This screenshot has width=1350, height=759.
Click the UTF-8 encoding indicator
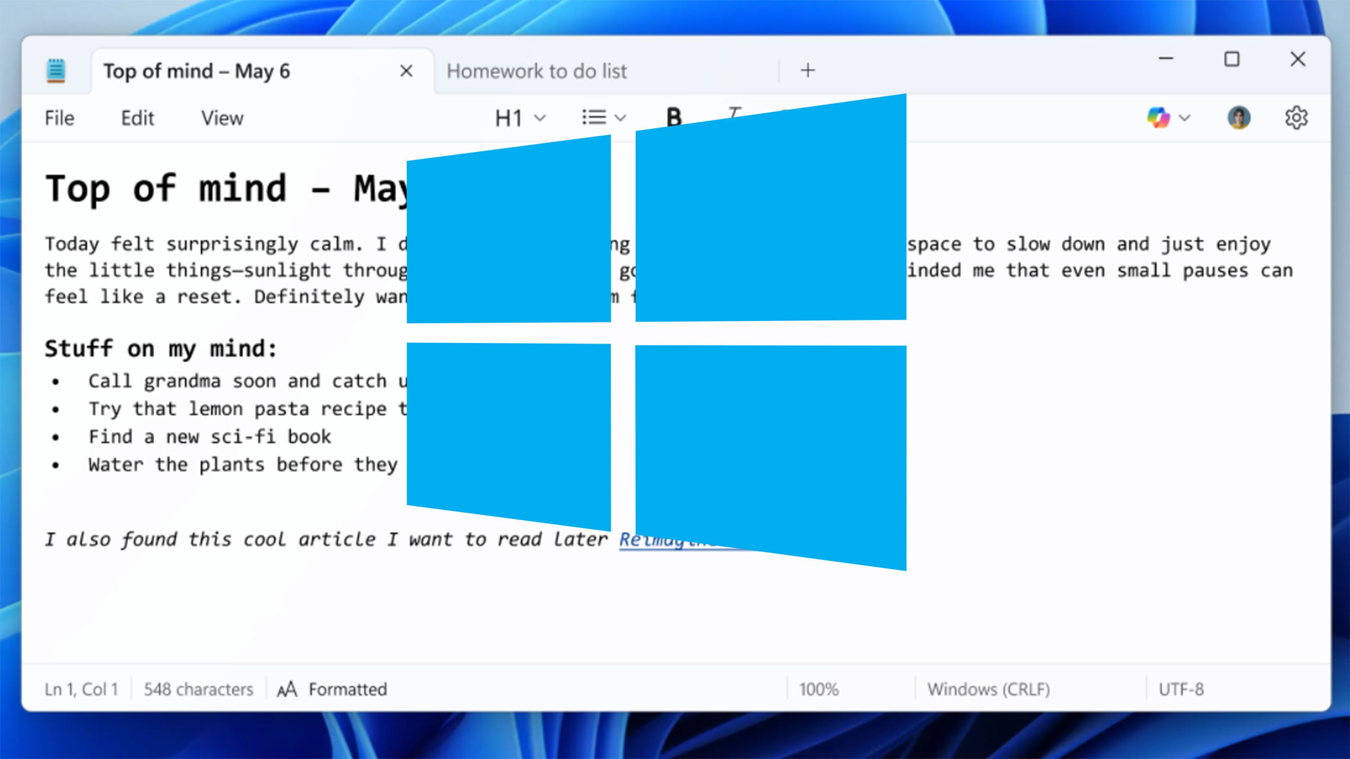coord(1181,689)
